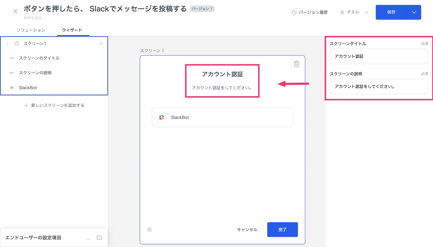The height and width of the screenshot is (247, 433).
Task: Click the drag handle beside スクリーン1
Action: (7, 44)
